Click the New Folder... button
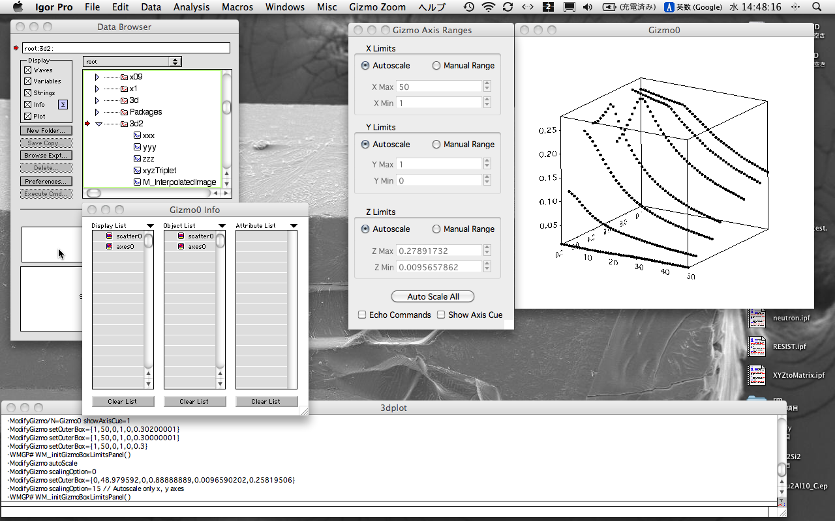This screenshot has width=835, height=521. click(x=46, y=131)
